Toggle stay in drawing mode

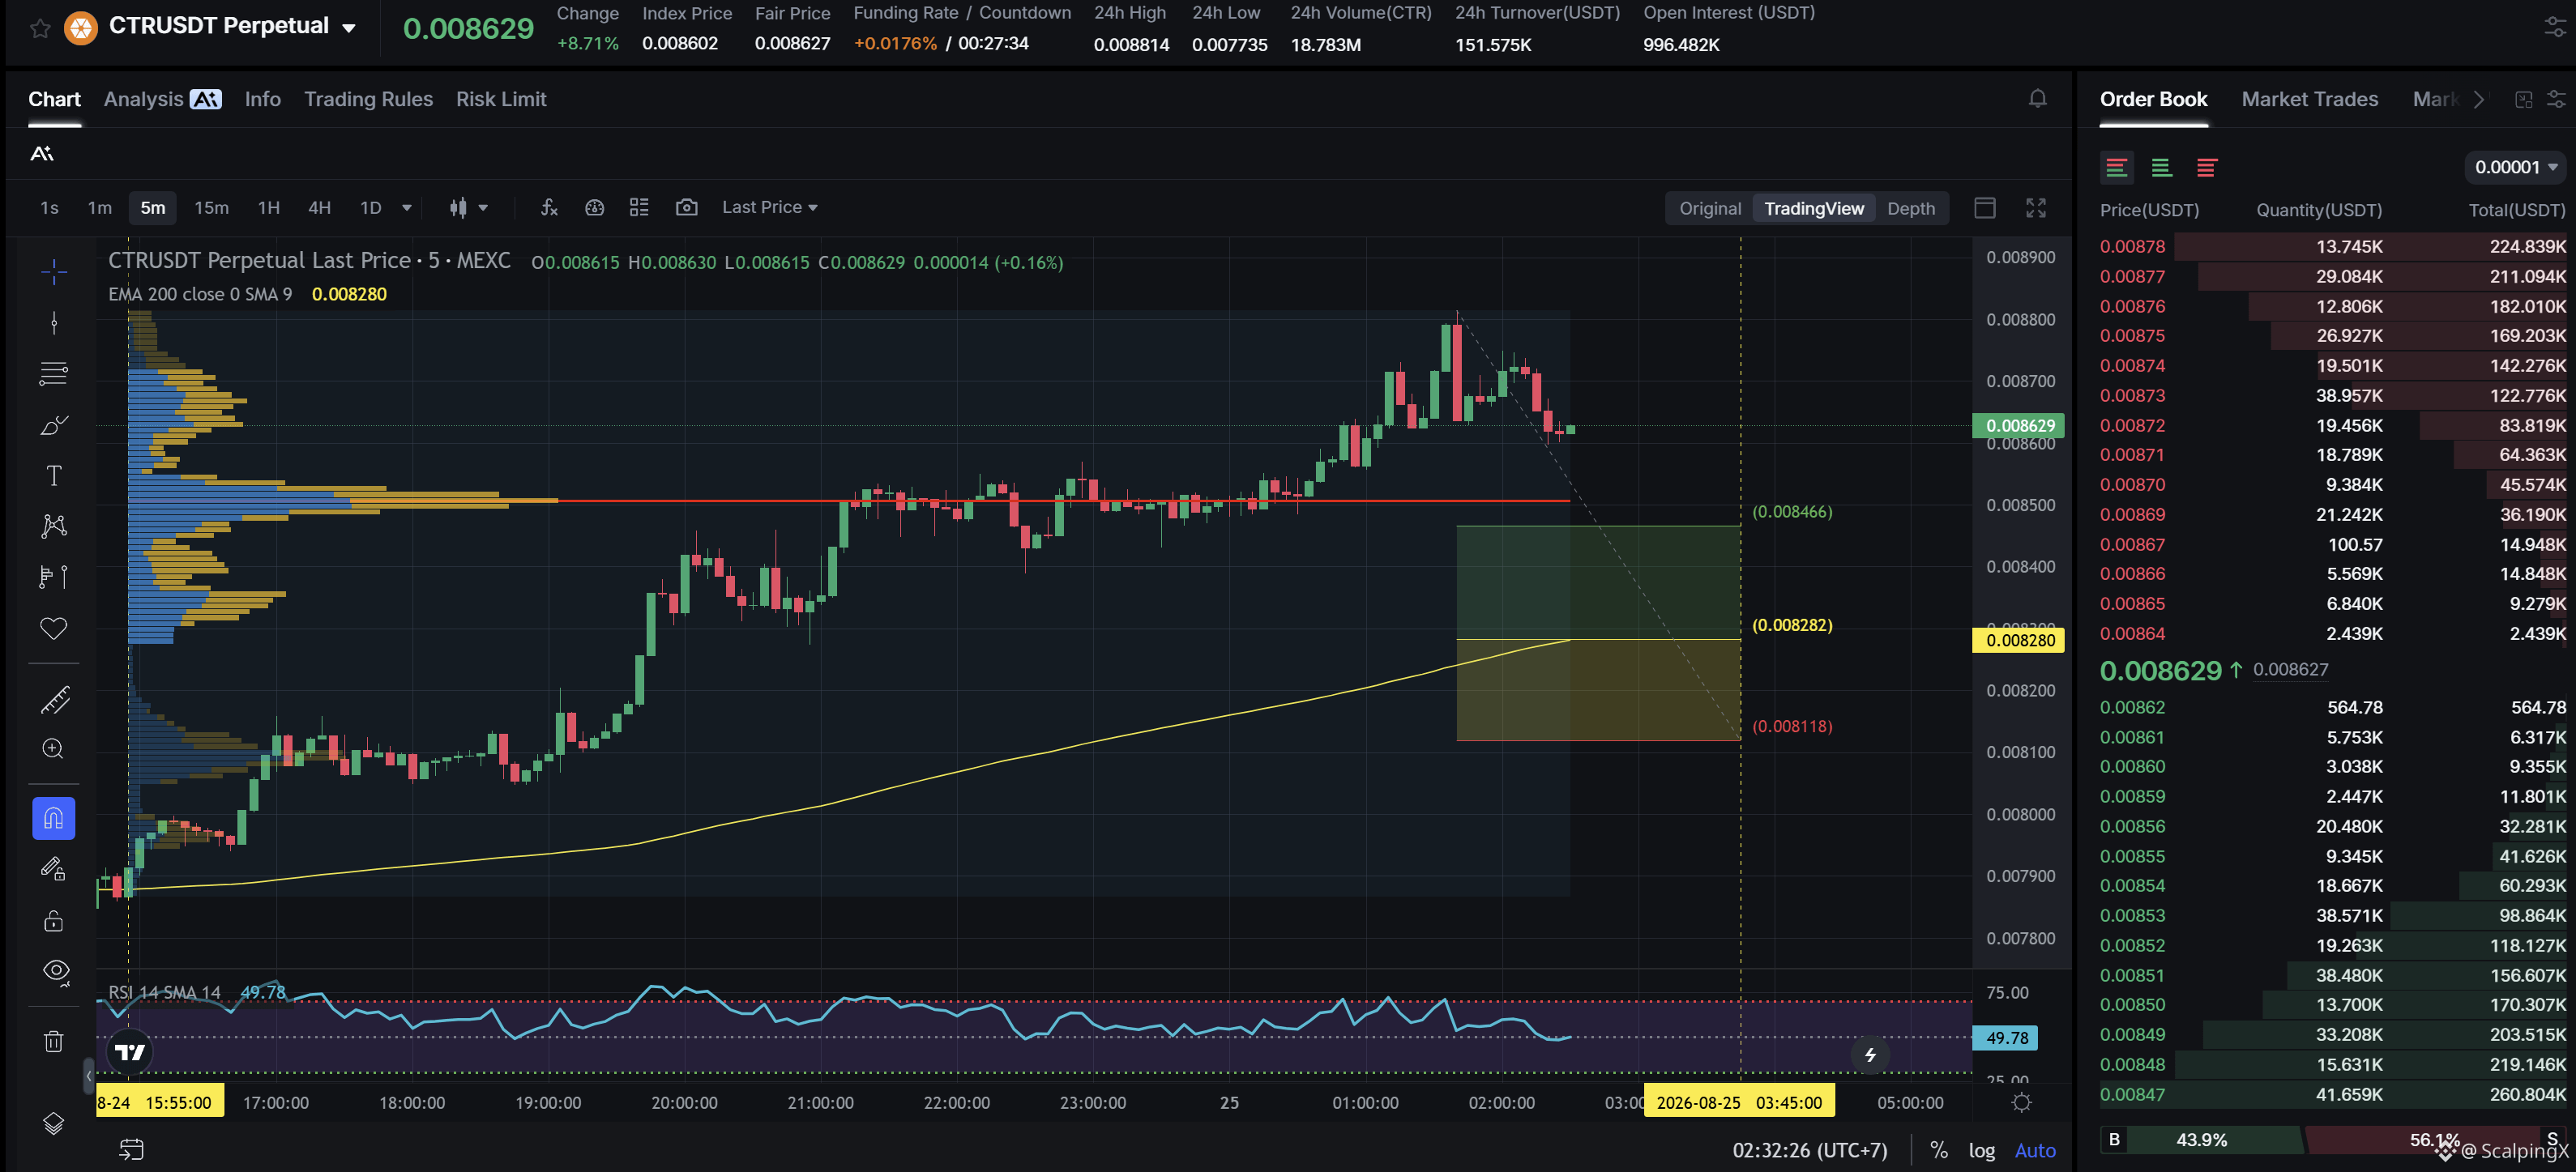(x=54, y=869)
